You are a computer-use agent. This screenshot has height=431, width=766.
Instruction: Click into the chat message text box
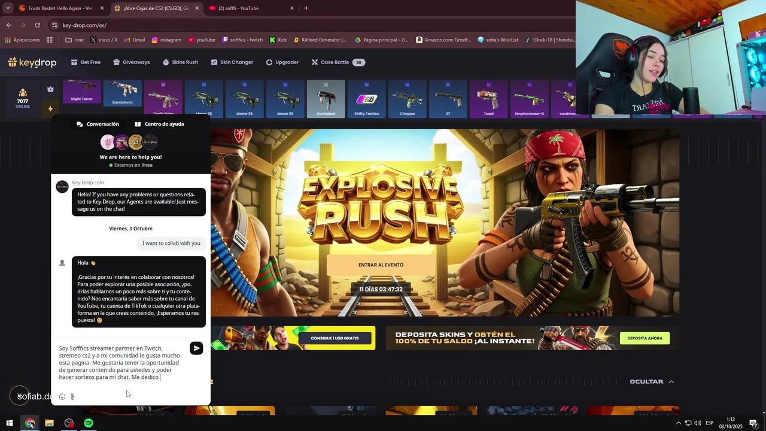(x=120, y=363)
